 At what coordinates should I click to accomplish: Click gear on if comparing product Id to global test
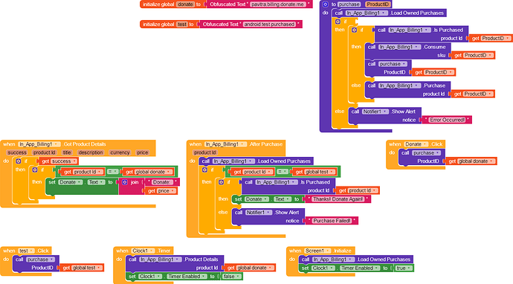204,170
